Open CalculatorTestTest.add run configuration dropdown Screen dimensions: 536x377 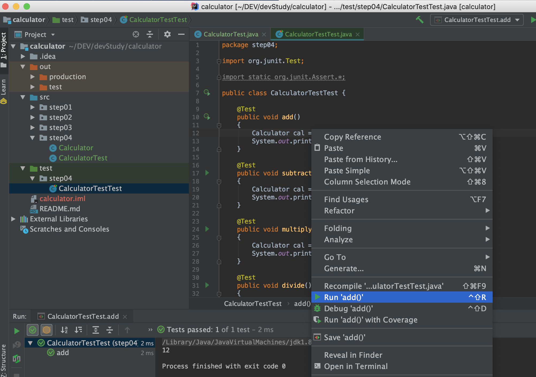477,20
